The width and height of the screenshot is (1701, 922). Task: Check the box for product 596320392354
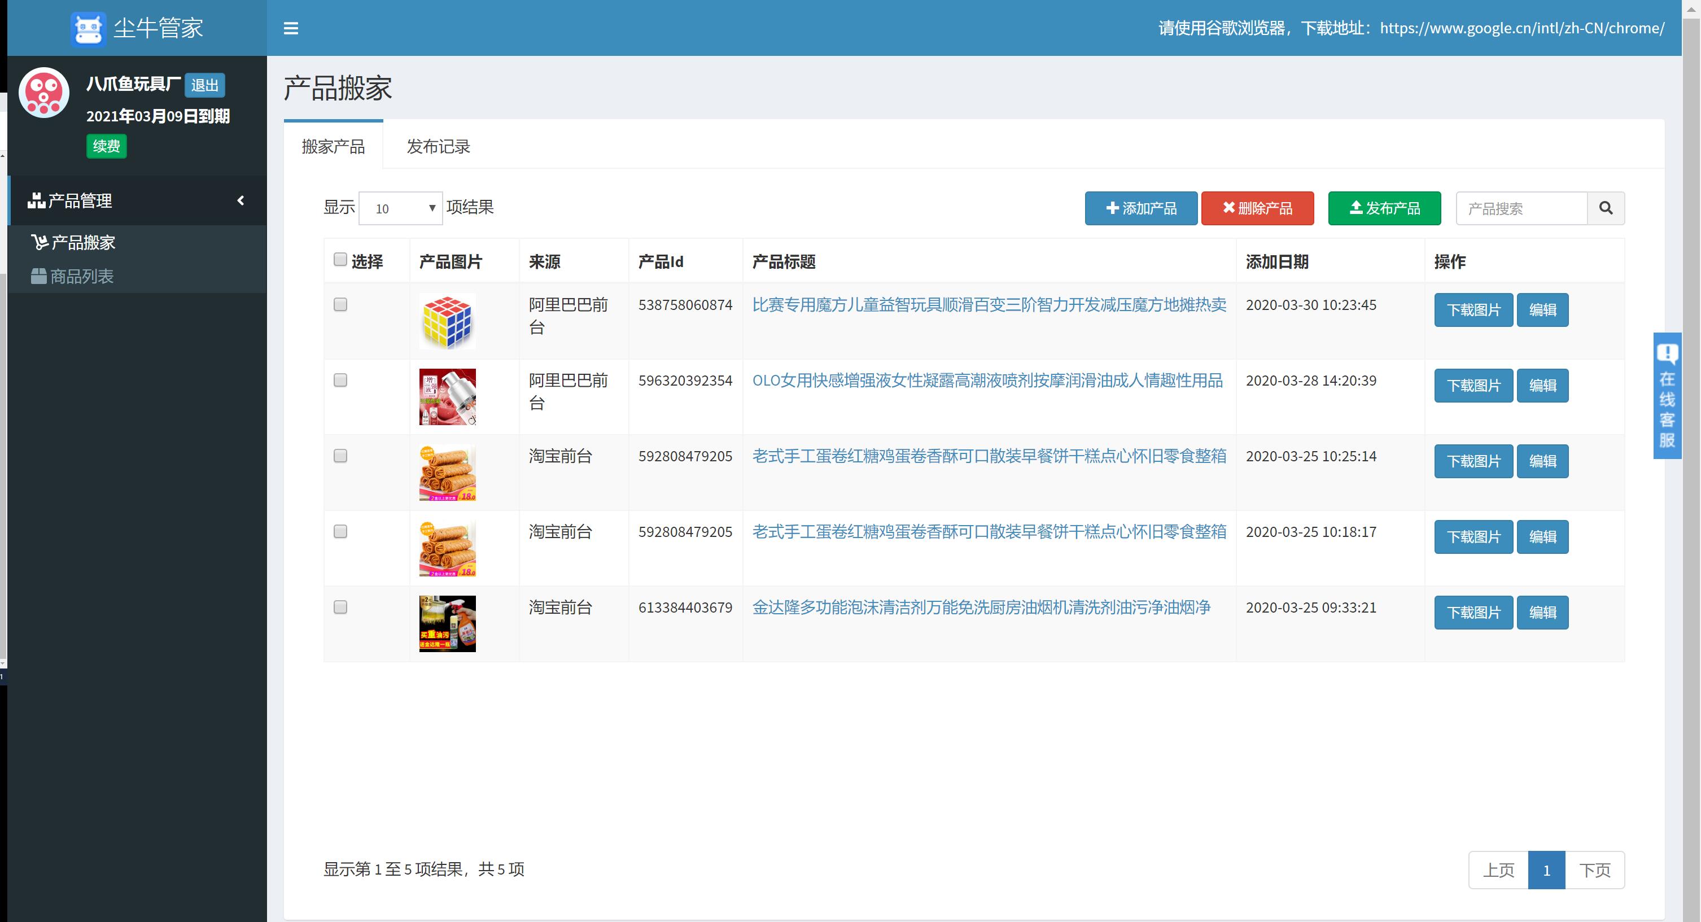coord(340,381)
